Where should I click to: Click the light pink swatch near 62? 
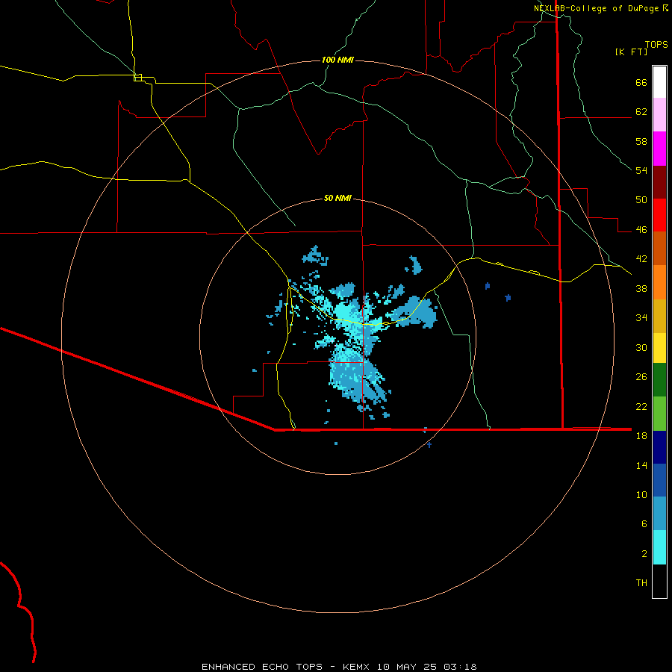pos(659,114)
